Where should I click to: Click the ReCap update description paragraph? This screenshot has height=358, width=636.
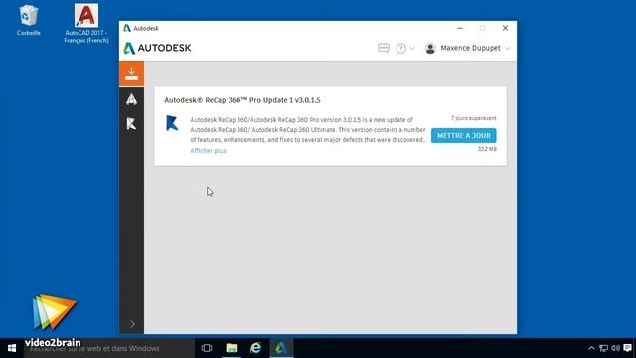308,130
